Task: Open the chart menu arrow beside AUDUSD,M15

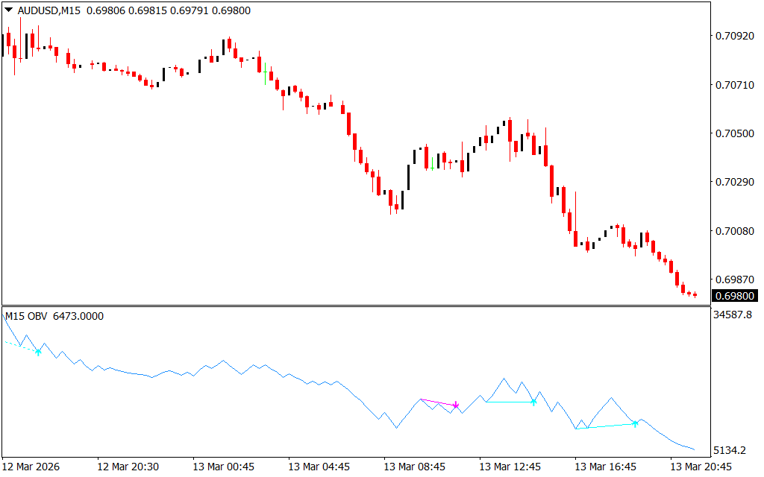Action: (8, 10)
